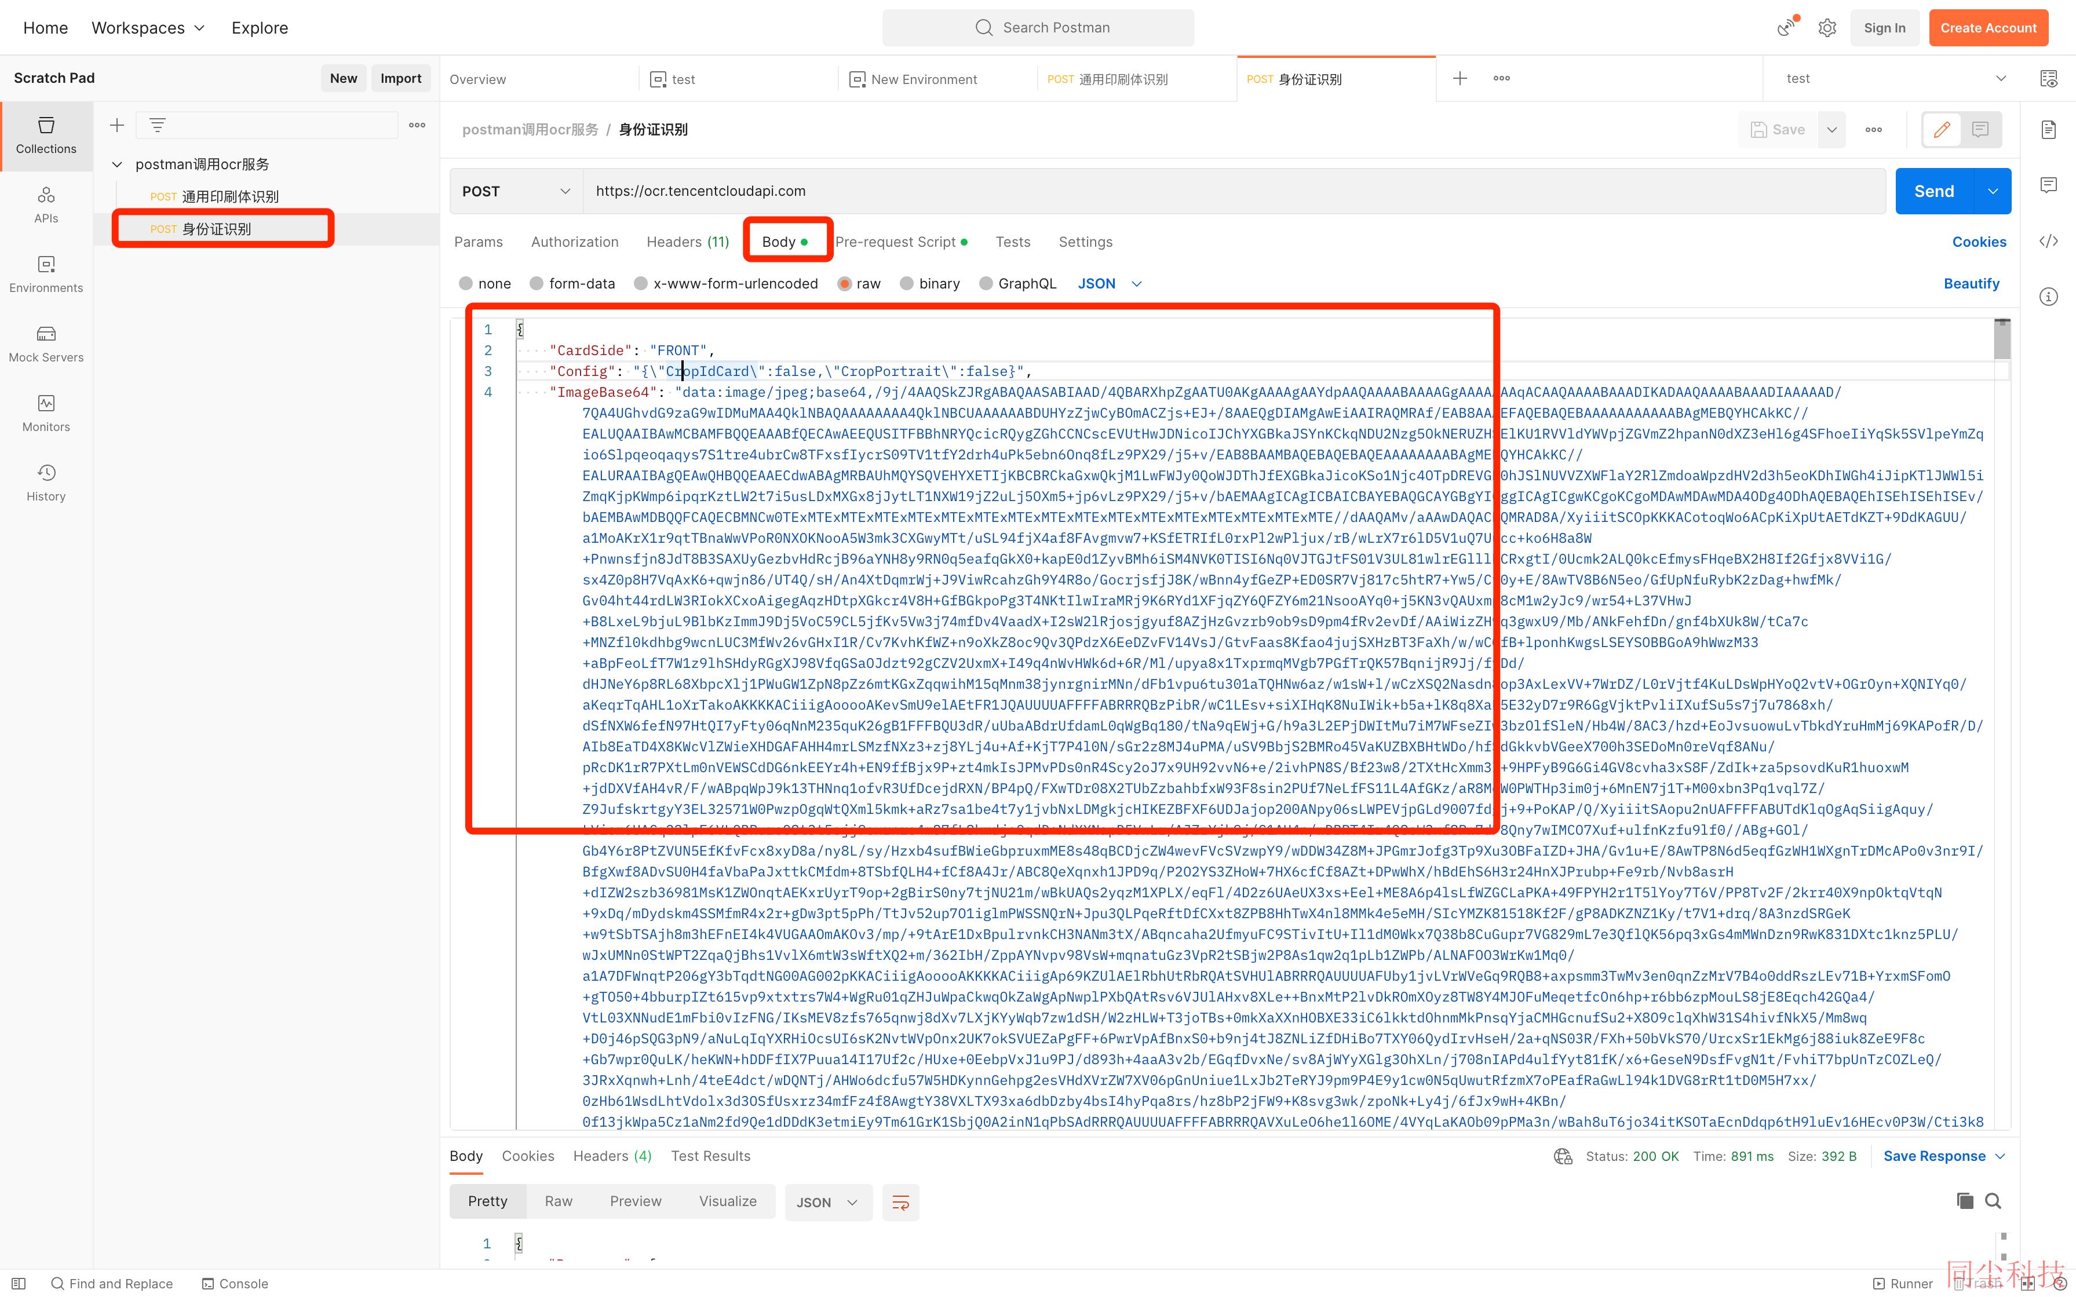The height and width of the screenshot is (1297, 2076).
Task: Select the binary body type radio
Action: point(907,284)
